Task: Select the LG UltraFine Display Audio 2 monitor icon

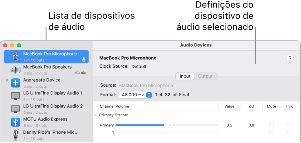Action: [x=15, y=109]
